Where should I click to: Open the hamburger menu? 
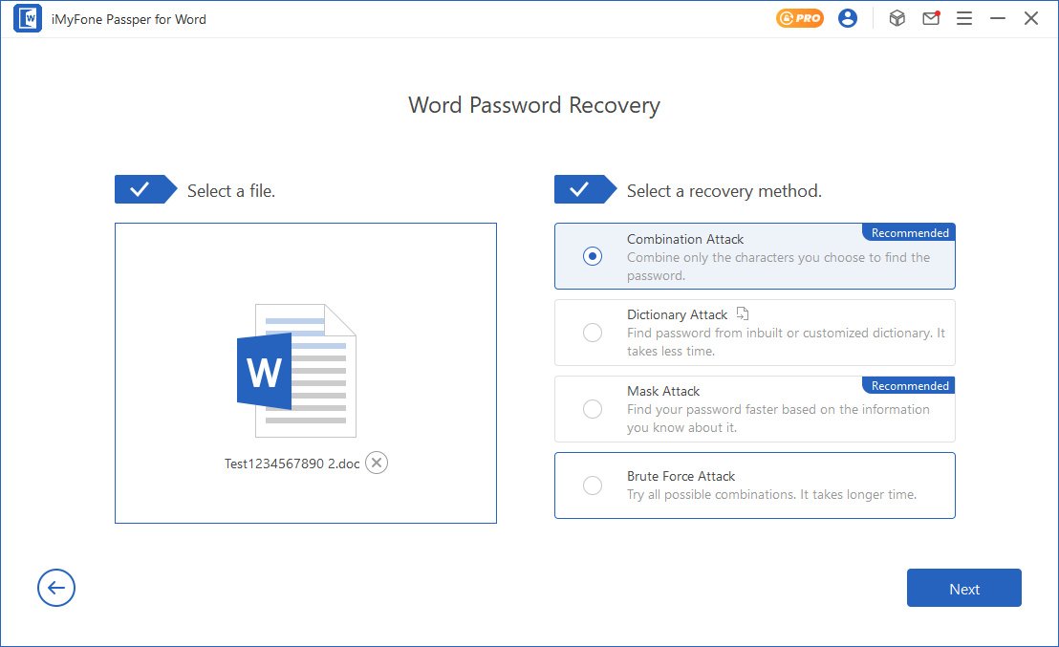(x=964, y=18)
